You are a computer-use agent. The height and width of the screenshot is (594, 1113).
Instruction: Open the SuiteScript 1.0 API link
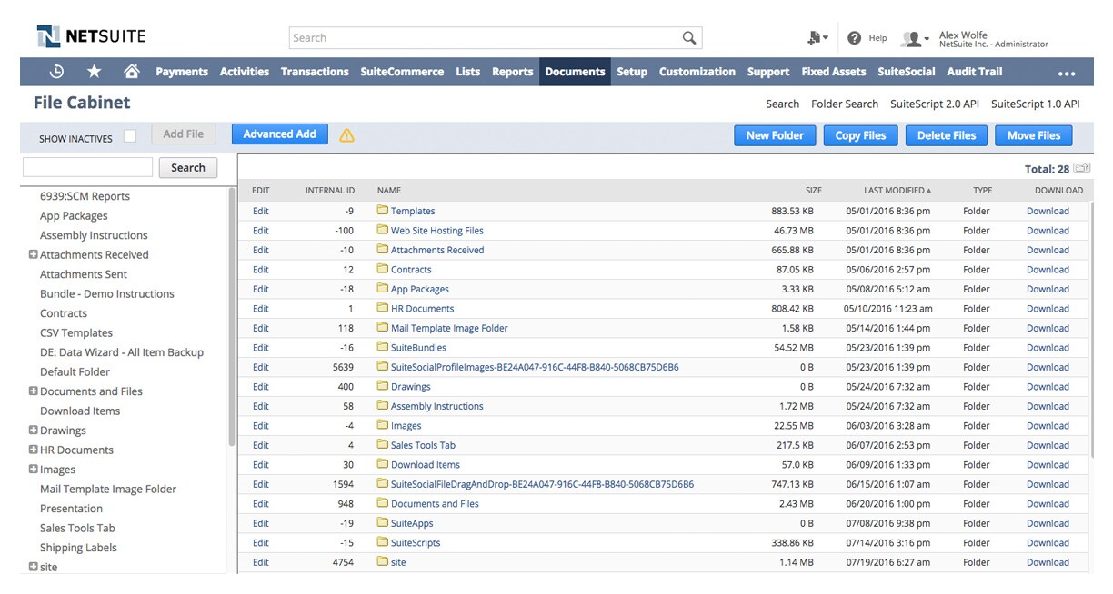coord(1035,104)
